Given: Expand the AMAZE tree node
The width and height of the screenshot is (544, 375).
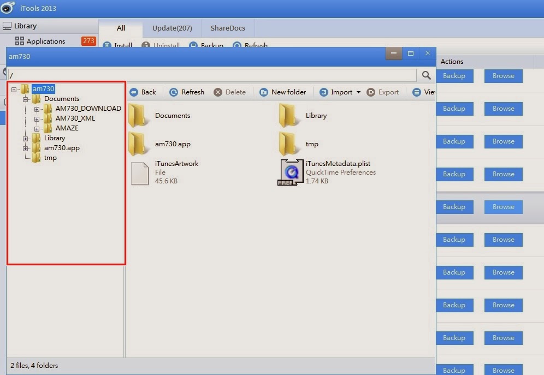Looking at the screenshot, I should coord(37,129).
